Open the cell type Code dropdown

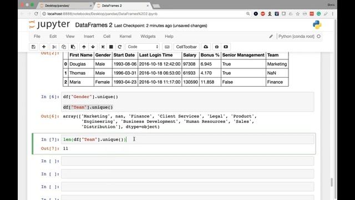coord(143,47)
